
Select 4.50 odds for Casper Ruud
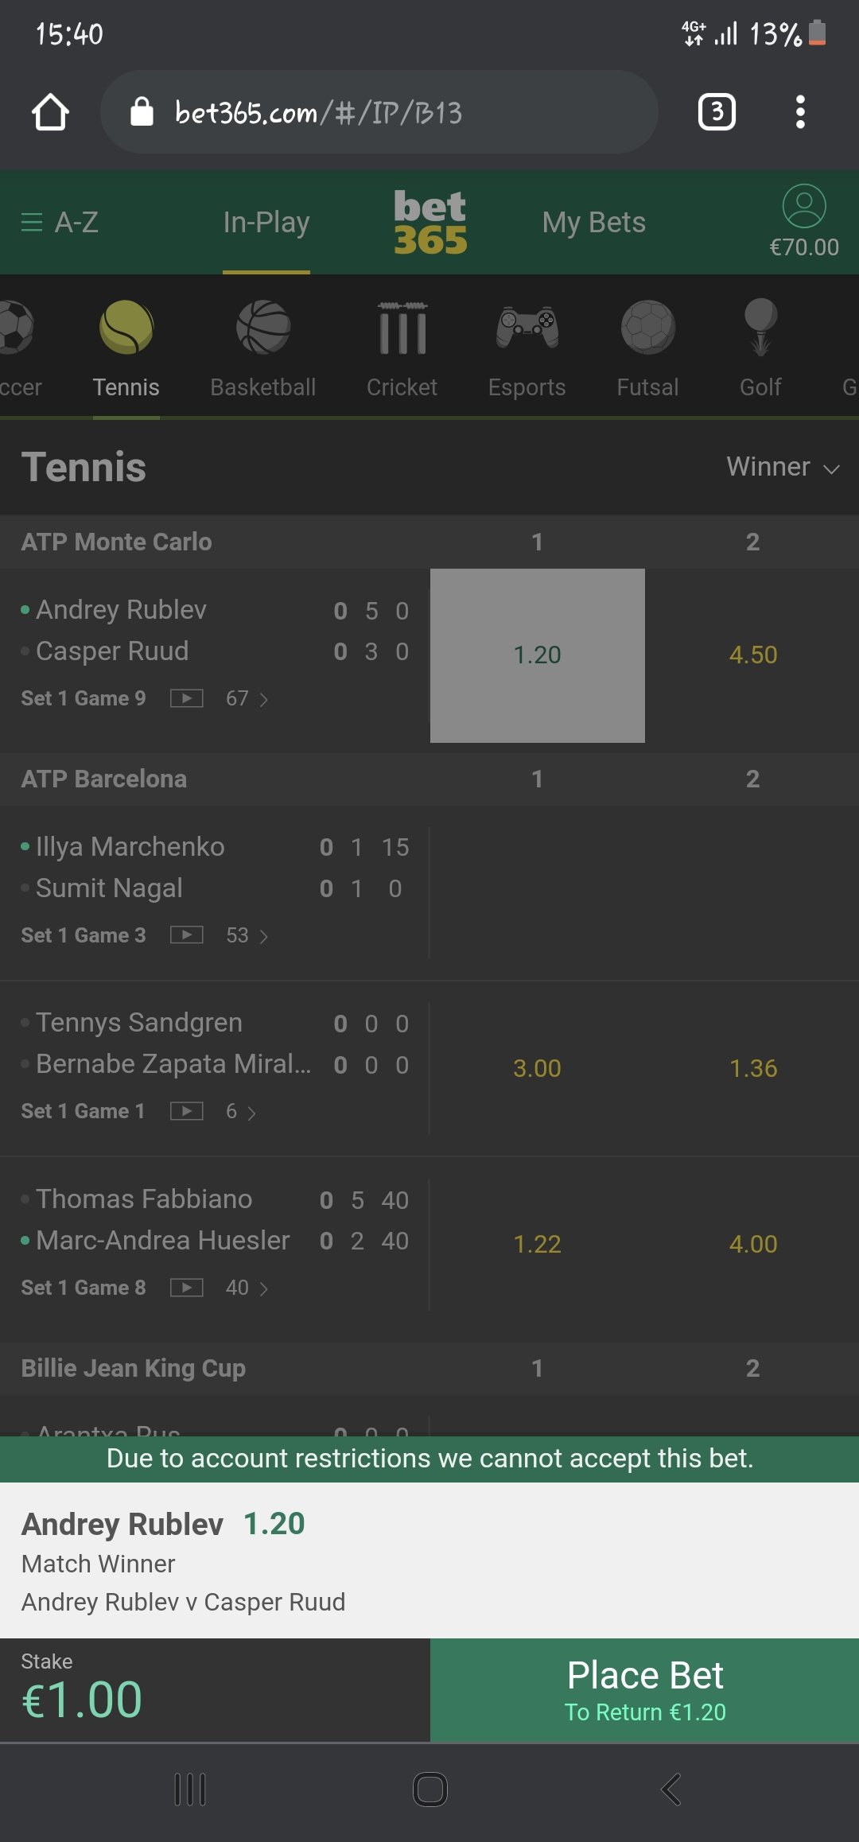pyautogui.click(x=752, y=655)
